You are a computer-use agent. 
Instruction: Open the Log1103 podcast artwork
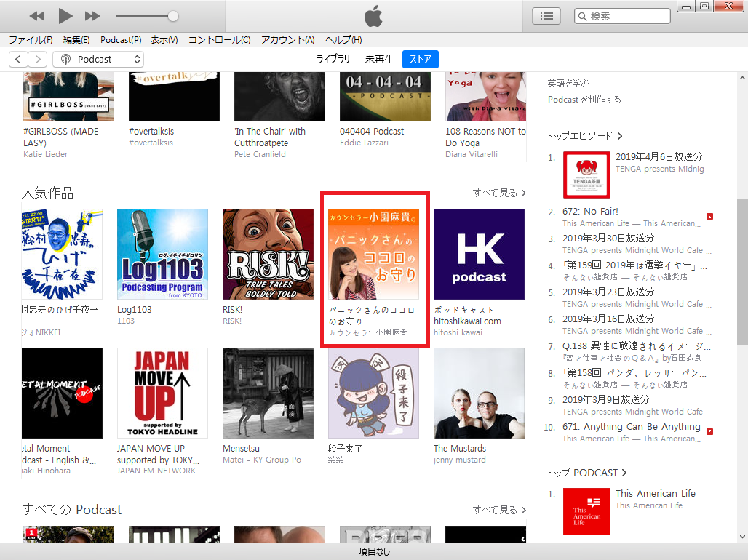[163, 255]
